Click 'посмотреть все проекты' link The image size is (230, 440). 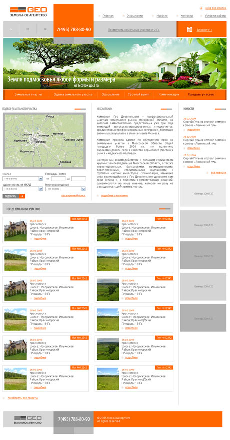click(x=23, y=398)
